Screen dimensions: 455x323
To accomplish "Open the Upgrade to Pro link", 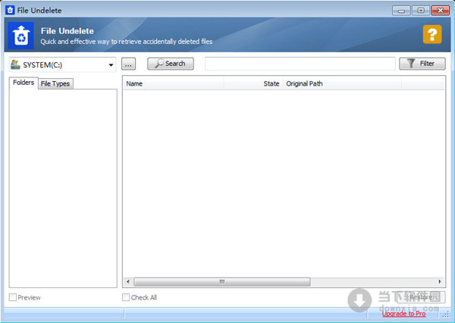I will (x=404, y=314).
